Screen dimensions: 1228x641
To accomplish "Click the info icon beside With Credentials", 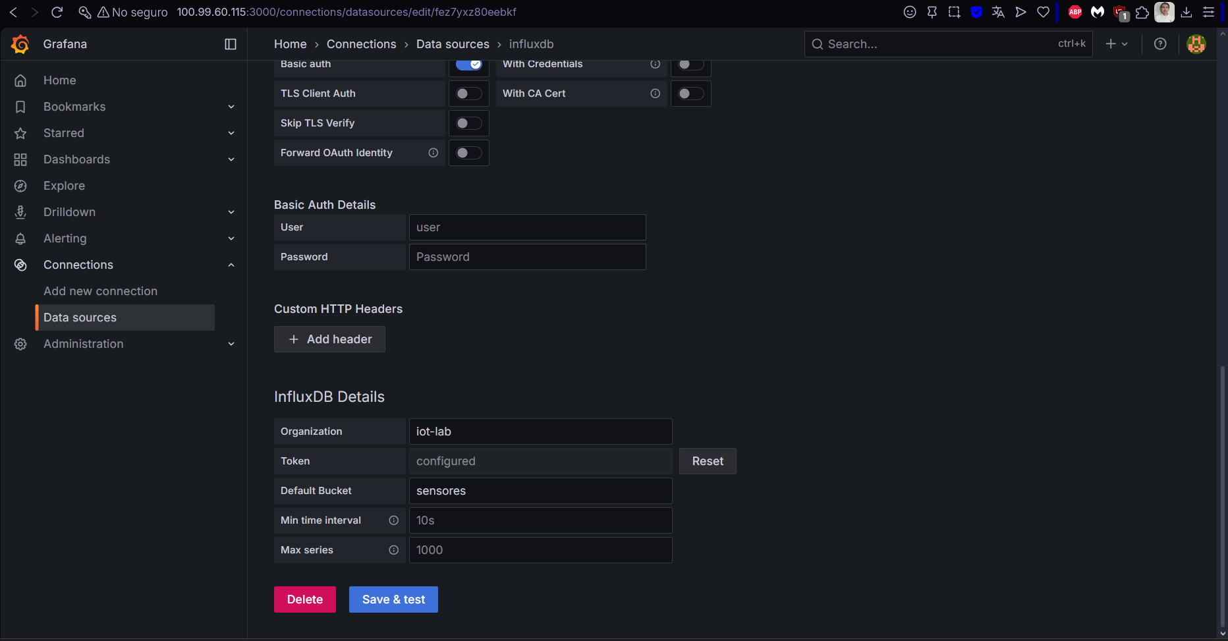I will coord(655,64).
